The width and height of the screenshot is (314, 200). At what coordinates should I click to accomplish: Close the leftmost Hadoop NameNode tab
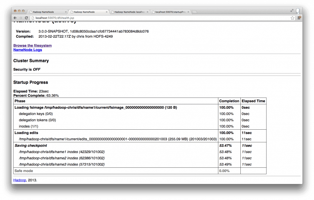(66, 12)
